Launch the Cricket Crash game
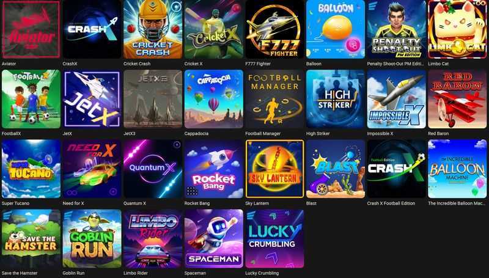This screenshot has width=489, height=278. tap(153, 29)
